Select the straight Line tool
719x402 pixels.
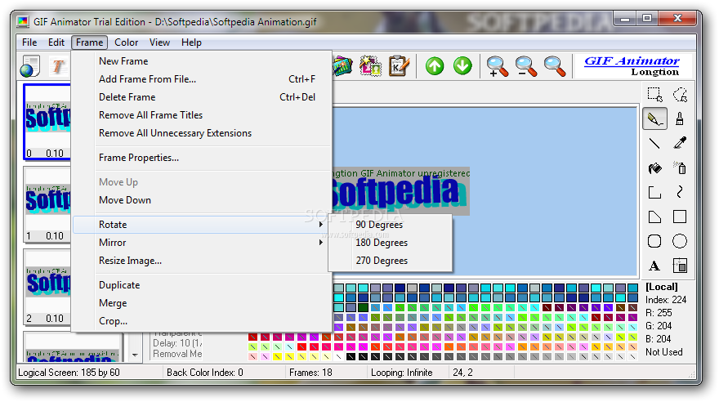pos(654,144)
